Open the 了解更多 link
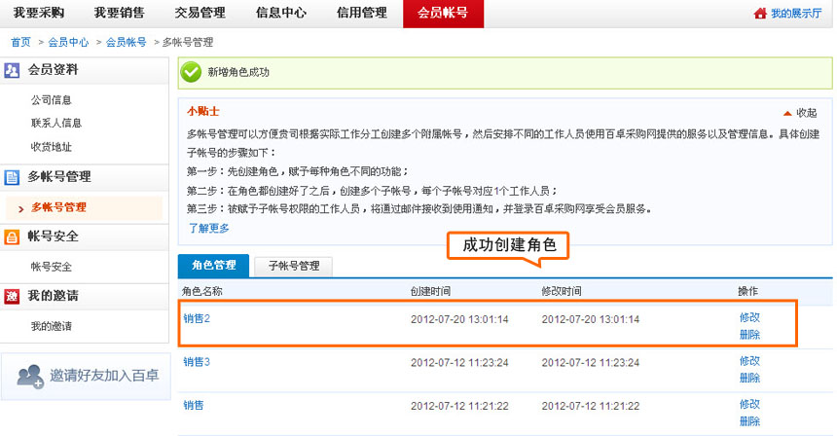Image resolution: width=837 pixels, height=436 pixels. [208, 228]
